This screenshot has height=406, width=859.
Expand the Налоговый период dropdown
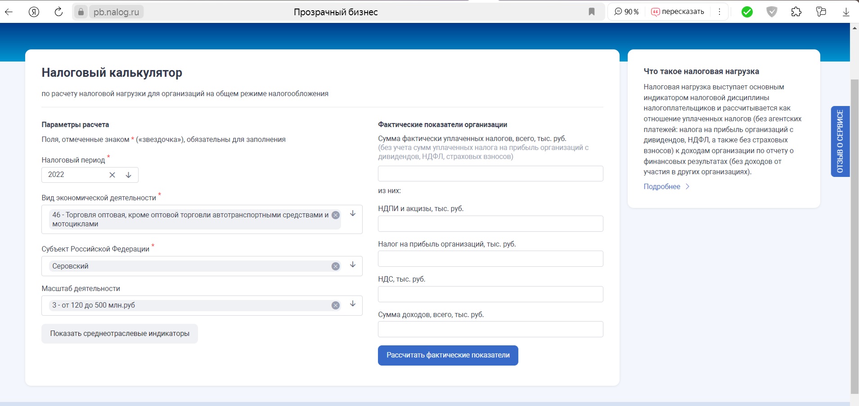tap(129, 175)
